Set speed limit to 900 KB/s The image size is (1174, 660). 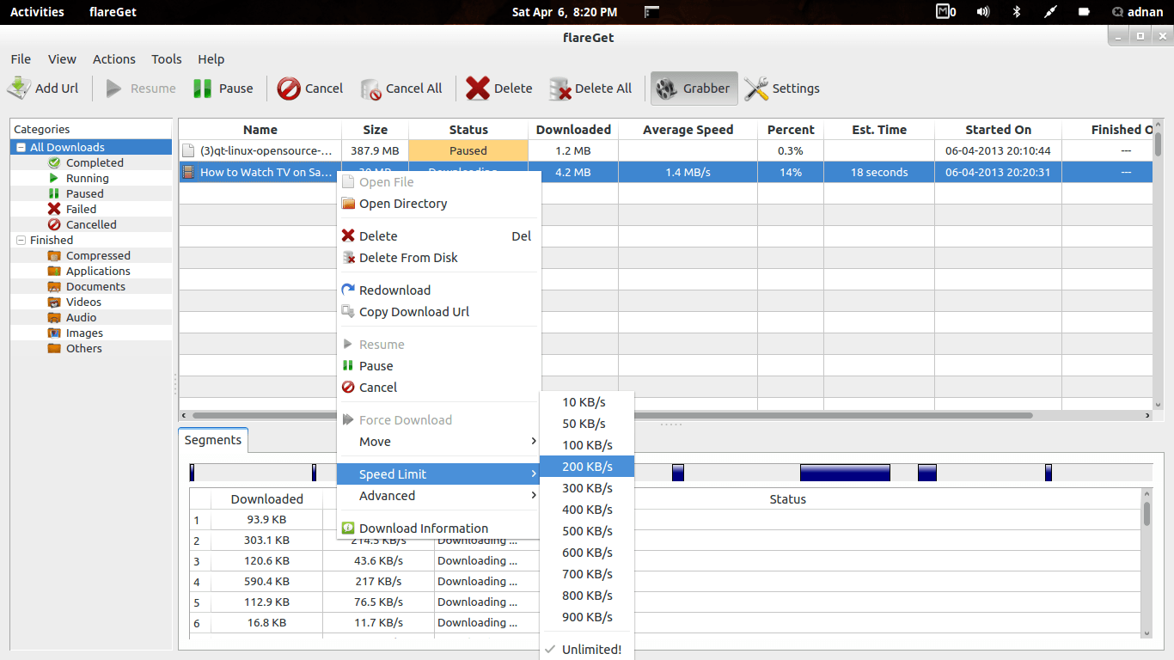587,617
